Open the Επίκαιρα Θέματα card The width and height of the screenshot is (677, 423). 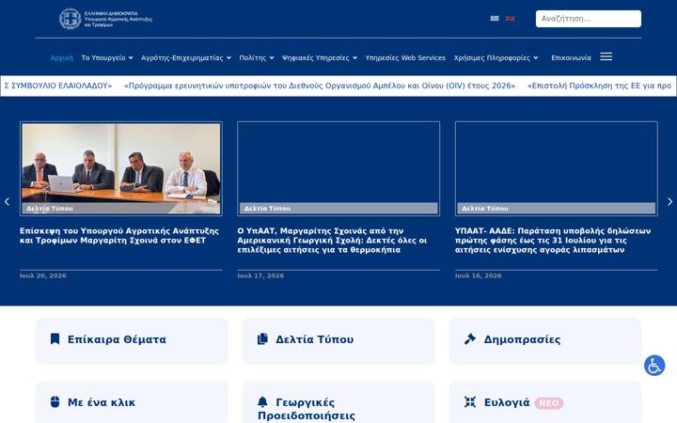132,341
